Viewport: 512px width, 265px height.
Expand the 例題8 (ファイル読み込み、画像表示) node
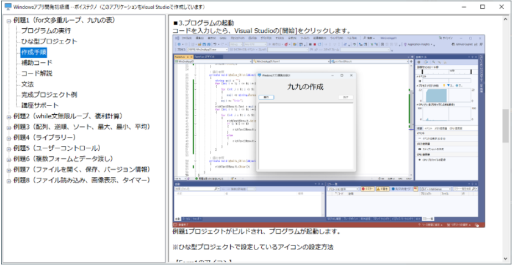pyautogui.click(x=9, y=181)
